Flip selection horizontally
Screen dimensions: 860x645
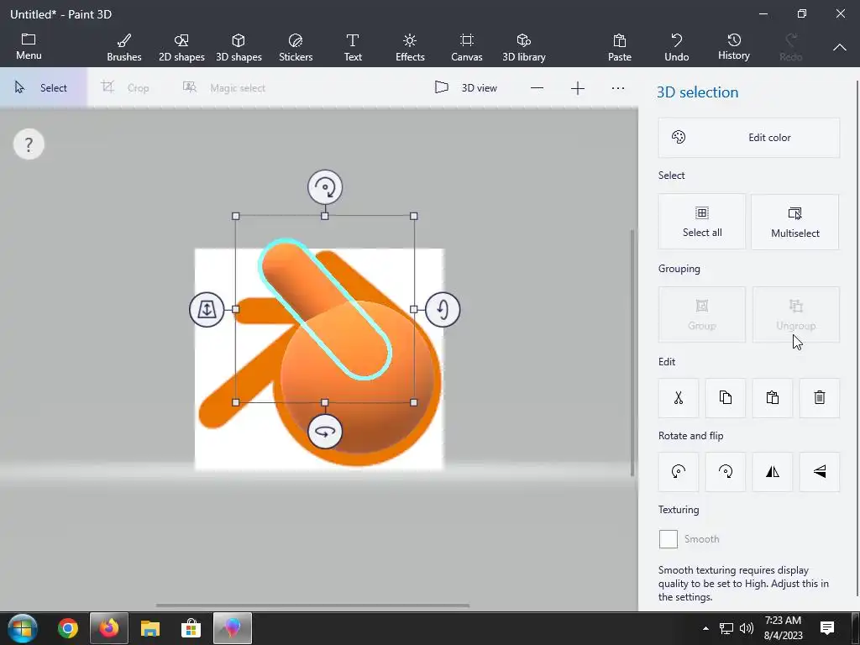[773, 472]
